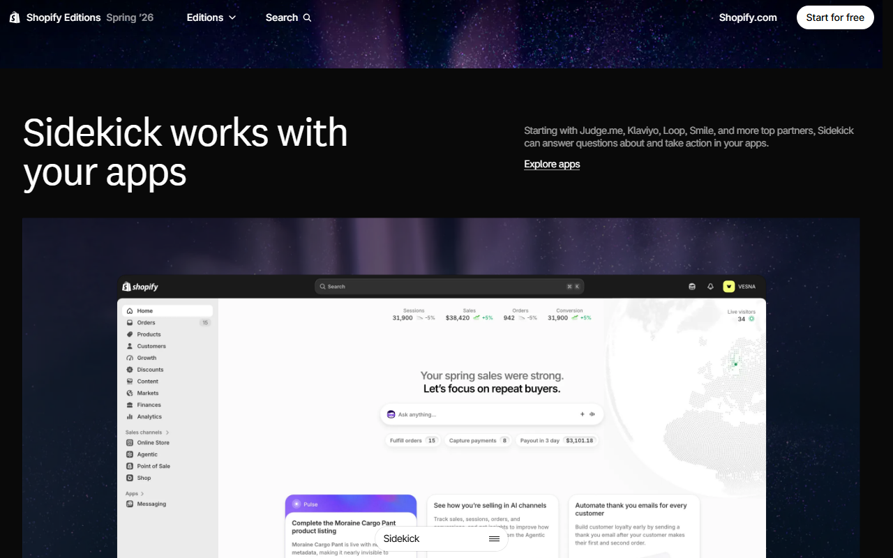Open the Editions dropdown in the header
Viewport: 893px width, 558px height.
pos(211,17)
